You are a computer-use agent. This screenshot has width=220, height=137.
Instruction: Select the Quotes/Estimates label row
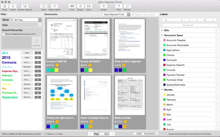coord(190,85)
